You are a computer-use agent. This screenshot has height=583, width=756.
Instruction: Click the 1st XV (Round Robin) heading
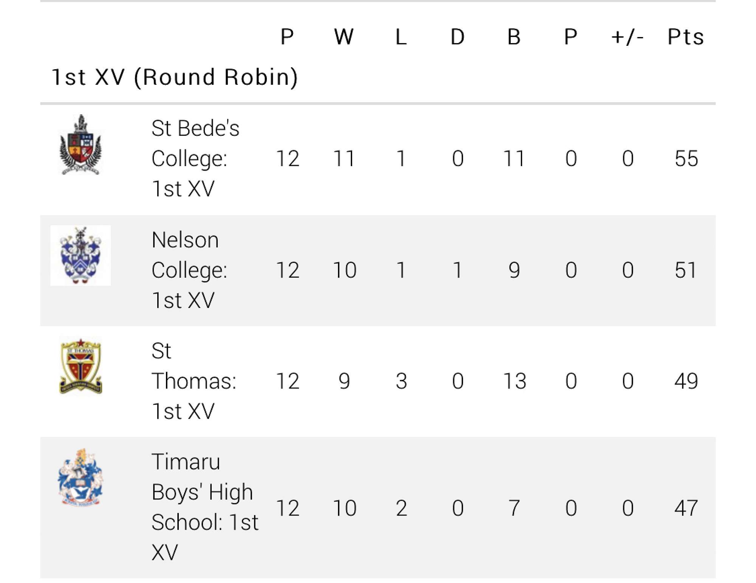(175, 77)
